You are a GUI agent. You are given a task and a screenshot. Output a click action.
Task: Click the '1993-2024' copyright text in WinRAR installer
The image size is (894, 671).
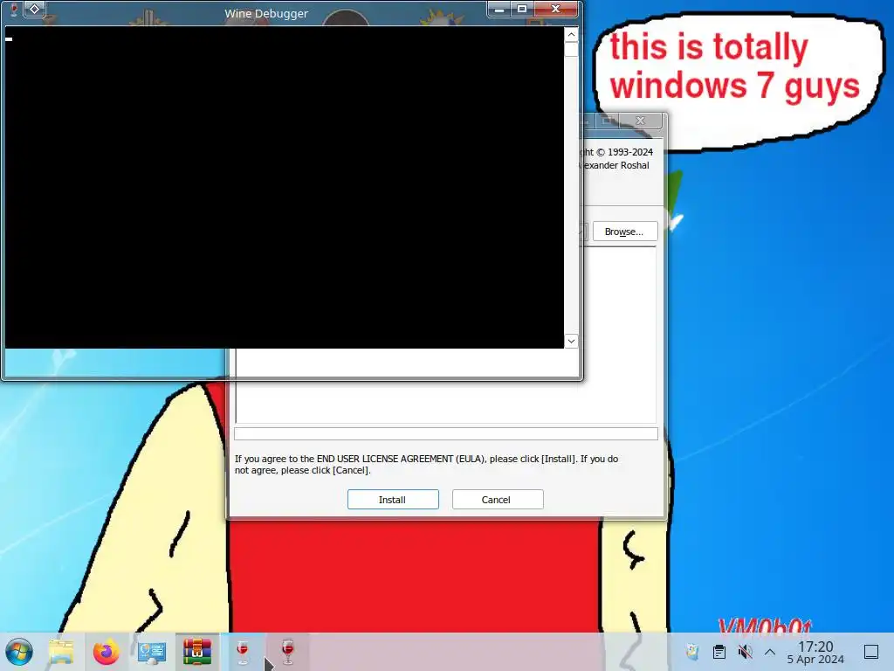coord(630,152)
